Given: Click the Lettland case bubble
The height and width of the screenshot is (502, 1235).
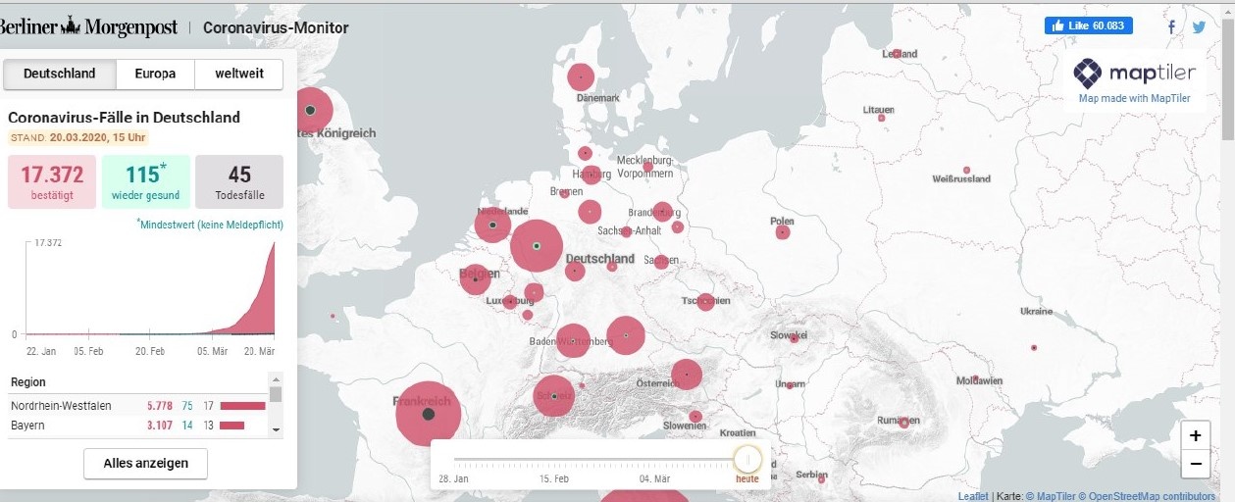Looking at the screenshot, I should pyautogui.click(x=897, y=53).
